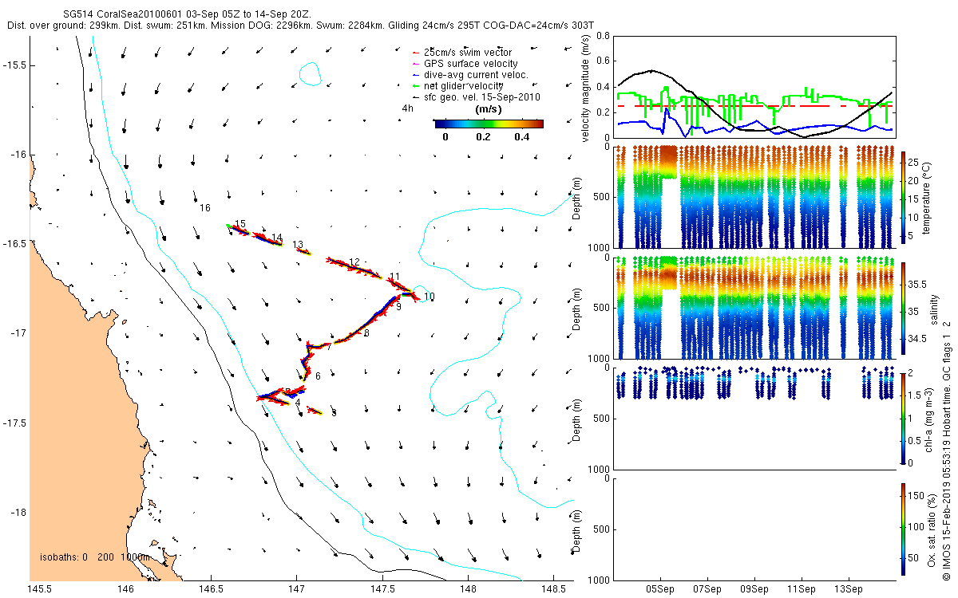Click waypoint label 11 on the glider track
The image size is (958, 598).
pyautogui.click(x=395, y=277)
